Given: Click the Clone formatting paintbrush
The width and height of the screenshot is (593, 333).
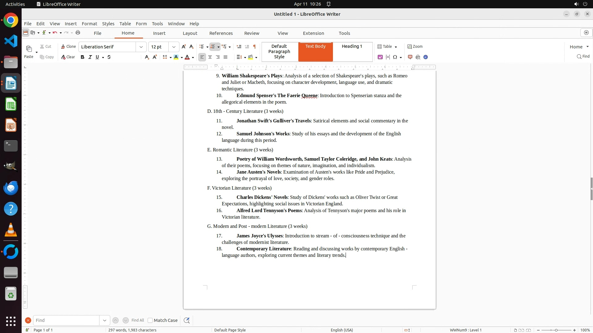Looking at the screenshot, I should pos(68,47).
